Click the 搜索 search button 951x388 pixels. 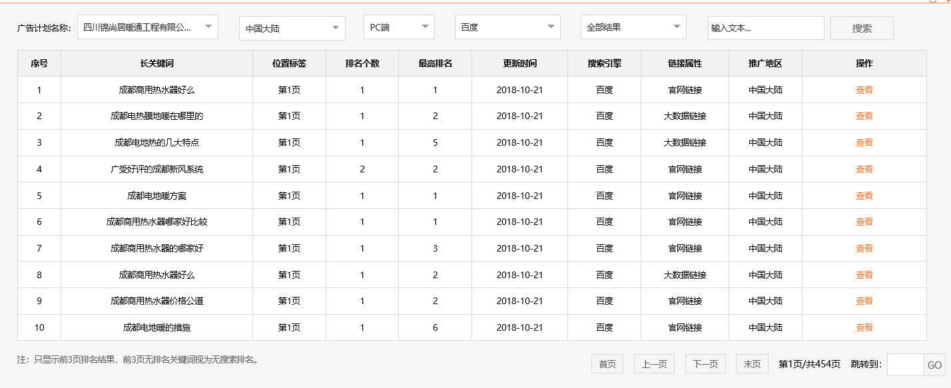862,27
